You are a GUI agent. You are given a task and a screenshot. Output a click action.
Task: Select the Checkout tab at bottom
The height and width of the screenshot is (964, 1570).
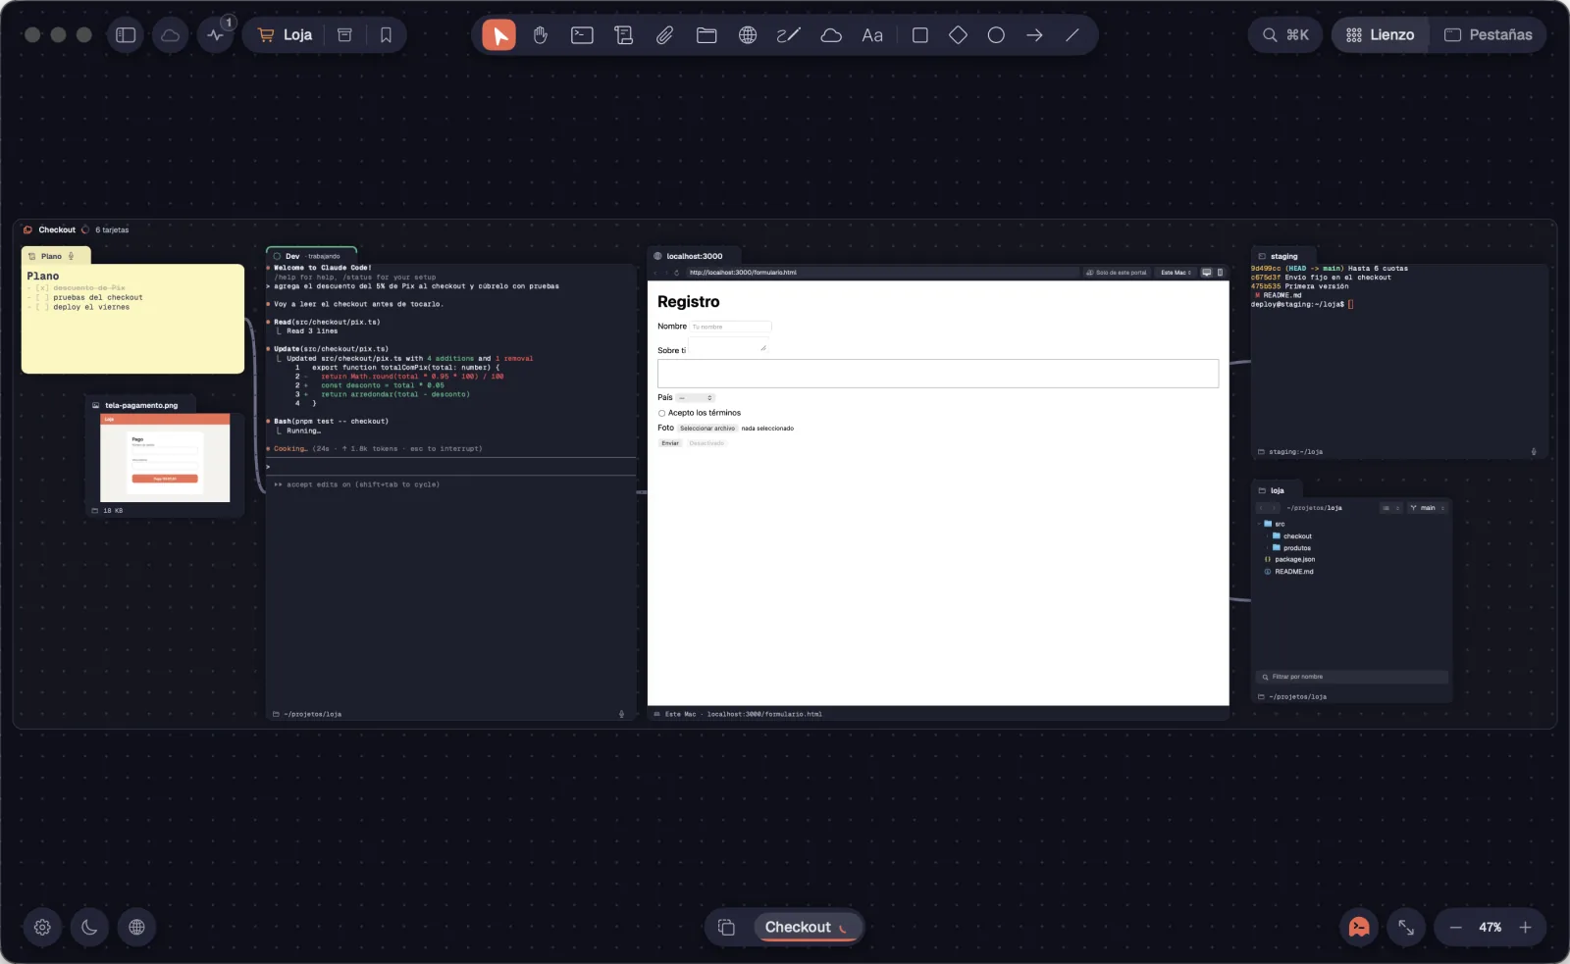[807, 927]
